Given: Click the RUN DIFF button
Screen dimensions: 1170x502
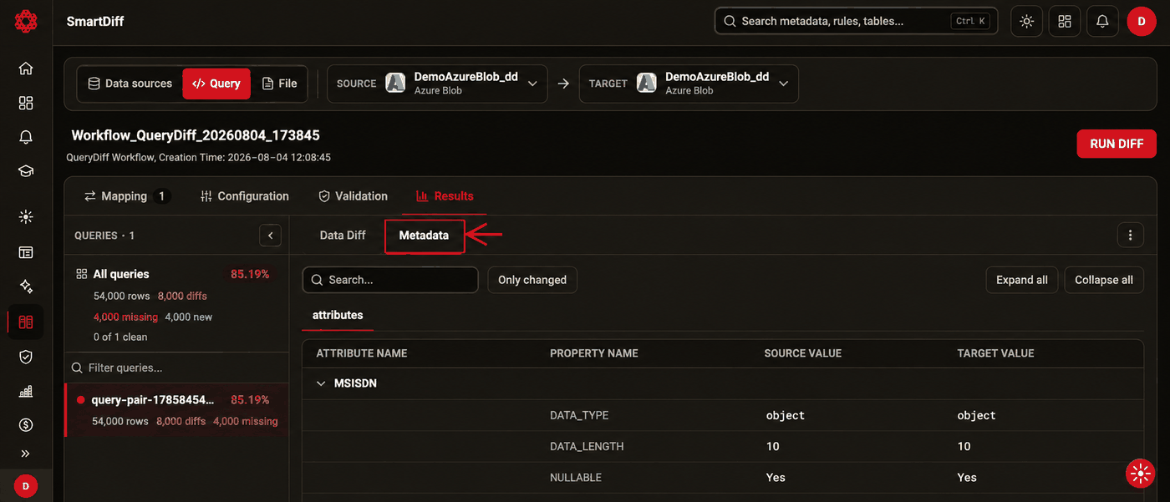Looking at the screenshot, I should point(1117,144).
